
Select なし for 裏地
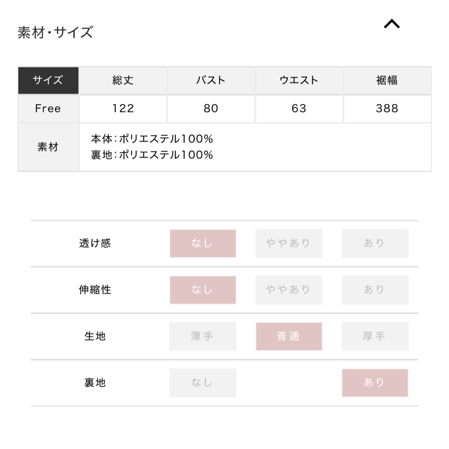click(203, 383)
